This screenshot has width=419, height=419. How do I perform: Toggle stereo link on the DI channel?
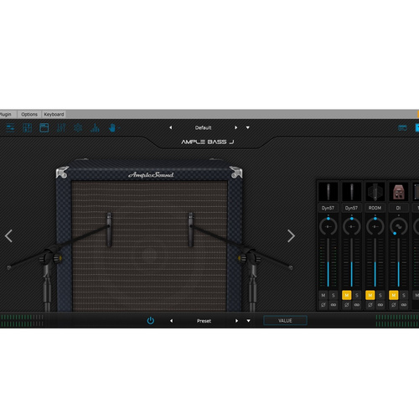[x=404, y=305]
